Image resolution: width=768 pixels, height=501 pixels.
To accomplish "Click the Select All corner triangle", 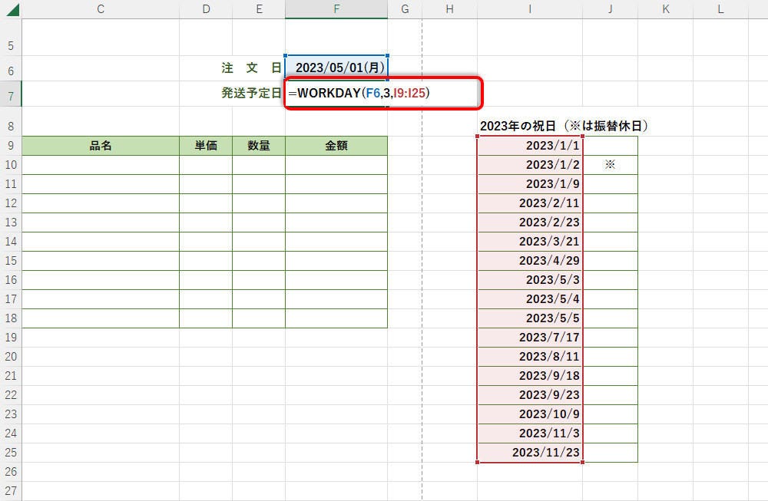I will click(x=14, y=11).
